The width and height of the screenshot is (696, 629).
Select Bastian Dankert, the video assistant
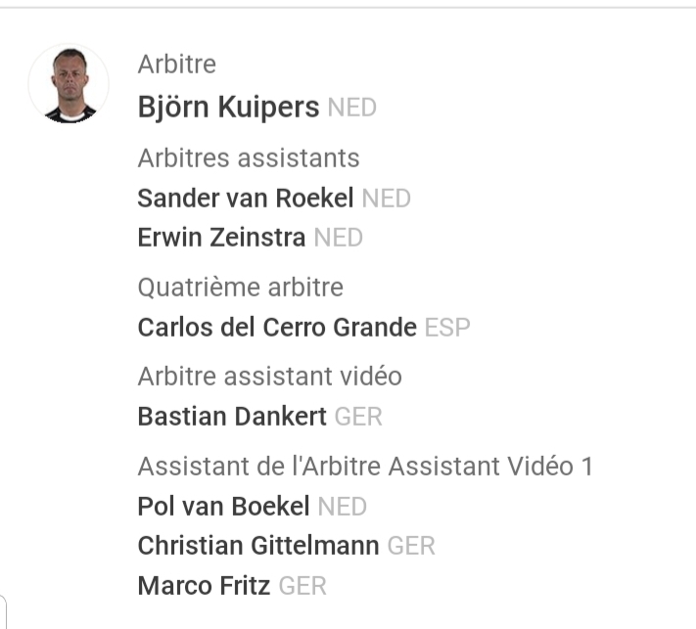(232, 417)
